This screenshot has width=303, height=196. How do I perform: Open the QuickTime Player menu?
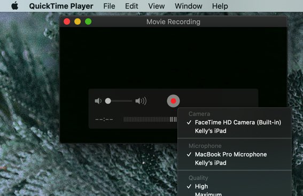click(x=61, y=6)
